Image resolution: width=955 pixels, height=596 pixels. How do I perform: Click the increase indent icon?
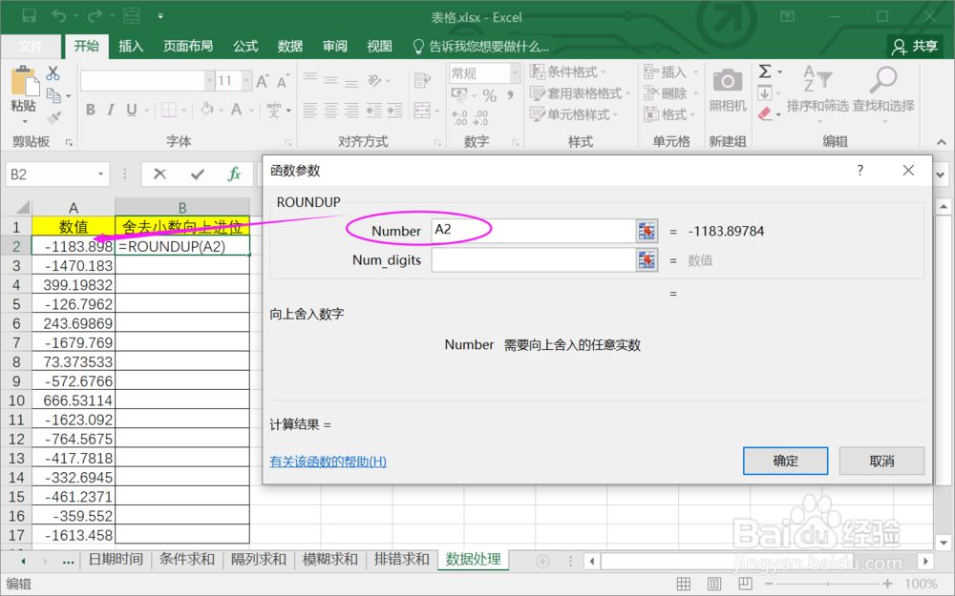click(395, 110)
